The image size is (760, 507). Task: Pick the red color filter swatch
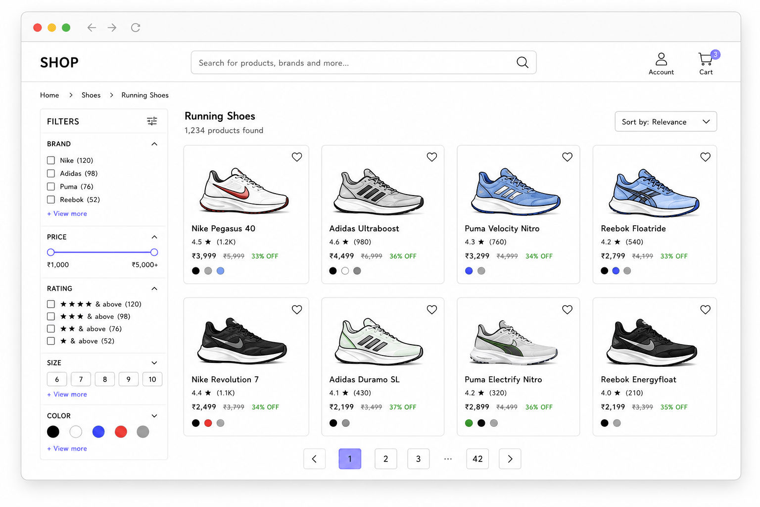click(121, 432)
